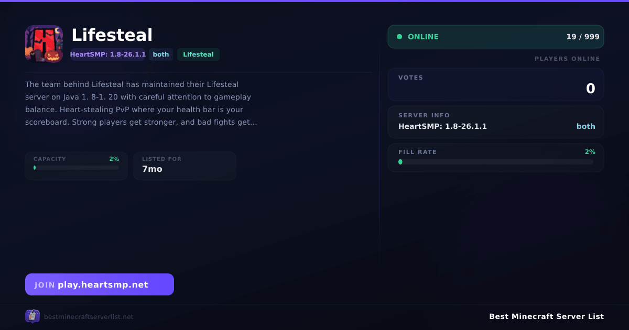Click the 7mo listed duration value
Screen dimensions: 629x330
[x=152, y=169]
